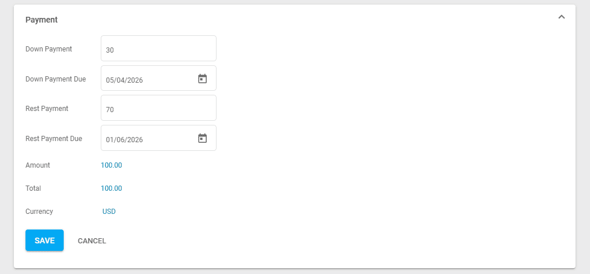Click the Total value 100.00
Screen dimensions: 590x274
(x=111, y=188)
